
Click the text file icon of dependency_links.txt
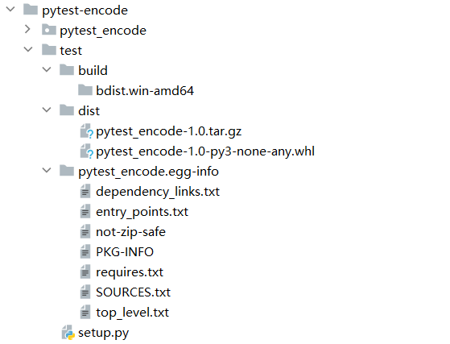point(85,191)
